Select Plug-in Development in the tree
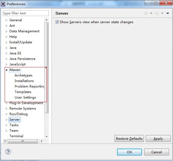173x161 pixels. coord(26,103)
